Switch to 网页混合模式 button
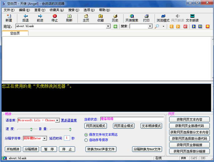Viewport: 214px width, 162px height. [x=124, y=126]
